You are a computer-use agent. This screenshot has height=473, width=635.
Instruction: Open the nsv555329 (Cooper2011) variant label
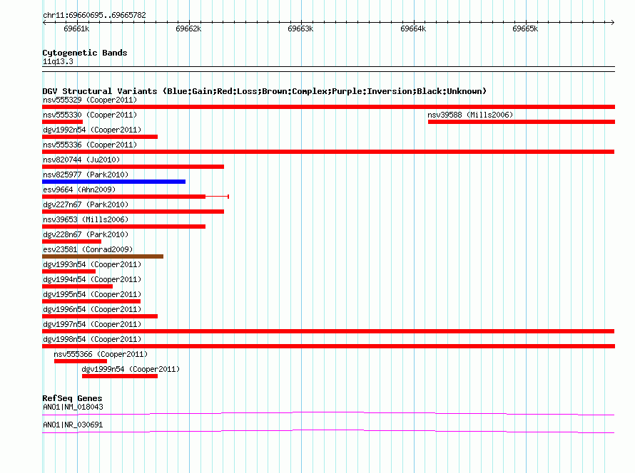pos(90,100)
